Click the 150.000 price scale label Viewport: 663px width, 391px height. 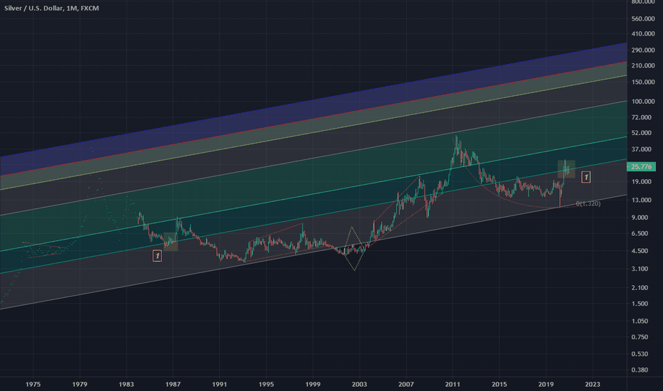(643, 82)
